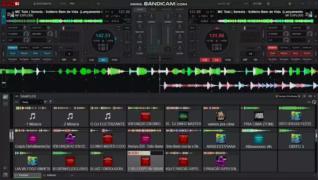Click the WAHWAH knob on left deck
Viewport: 318px width, 180px height.
point(50,34)
